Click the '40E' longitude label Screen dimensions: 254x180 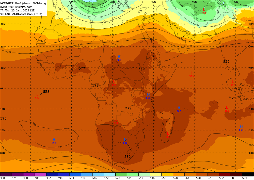154,2
